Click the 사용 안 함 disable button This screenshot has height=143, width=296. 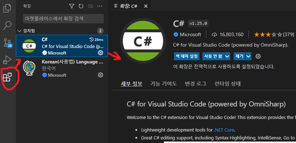(x=213, y=56)
